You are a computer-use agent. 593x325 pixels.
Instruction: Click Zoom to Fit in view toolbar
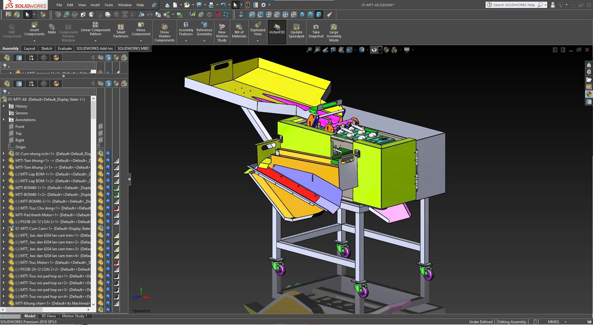click(309, 50)
